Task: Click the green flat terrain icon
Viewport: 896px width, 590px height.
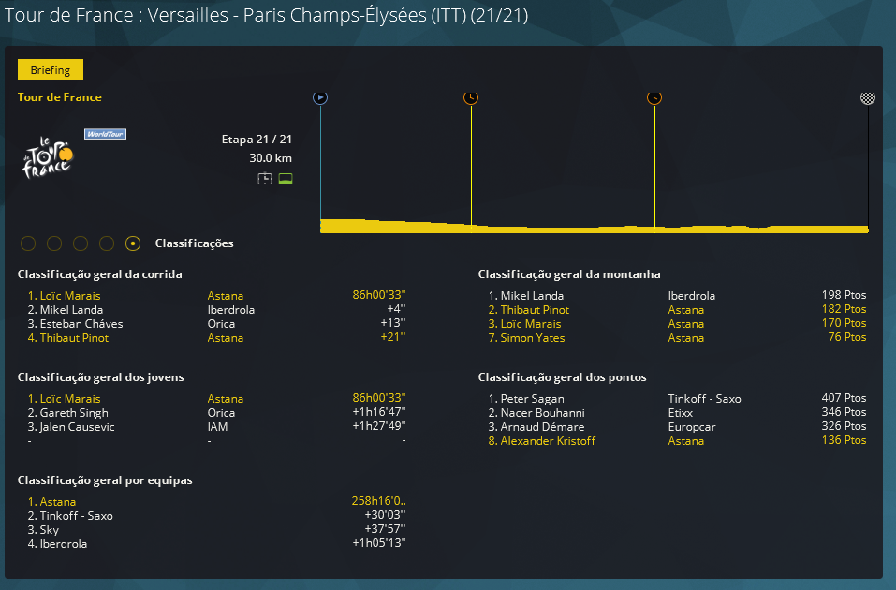Action: click(x=286, y=179)
